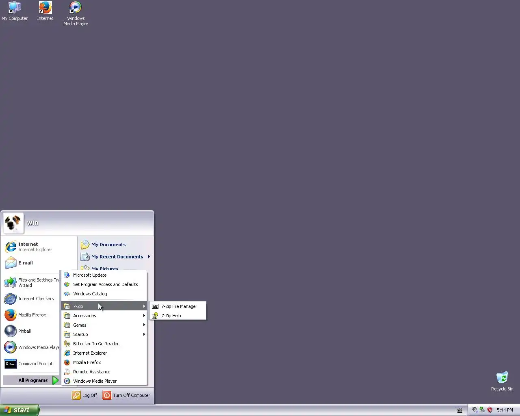The image size is (520, 416).
Task: Open Windows Media Player in All Programs list
Action: click(x=104, y=381)
